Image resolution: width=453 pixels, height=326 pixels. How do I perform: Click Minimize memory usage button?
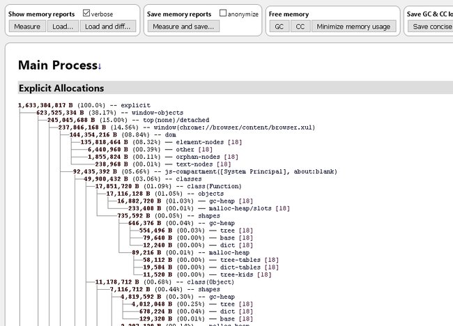coord(353,26)
